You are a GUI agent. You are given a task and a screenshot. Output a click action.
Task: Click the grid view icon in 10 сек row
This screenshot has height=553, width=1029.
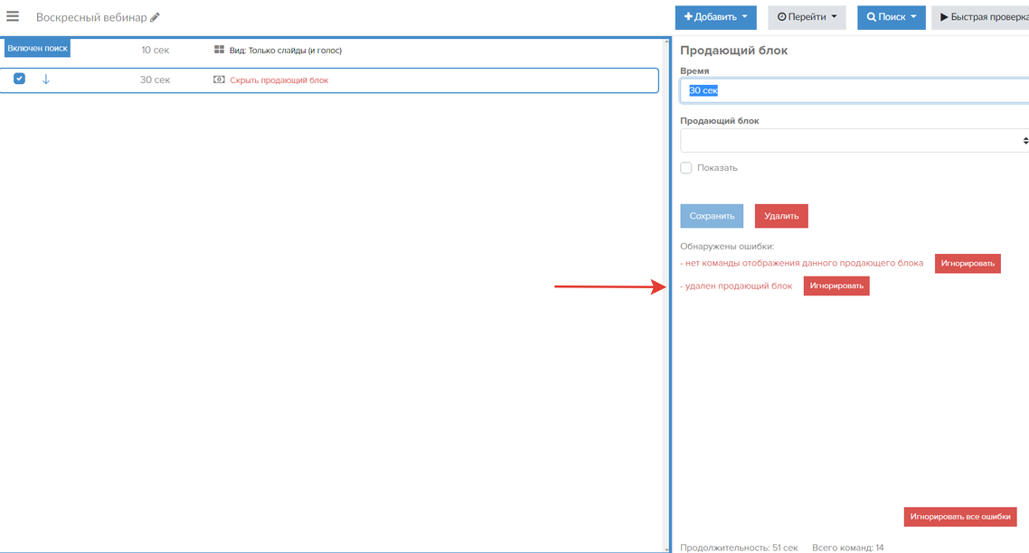219,50
